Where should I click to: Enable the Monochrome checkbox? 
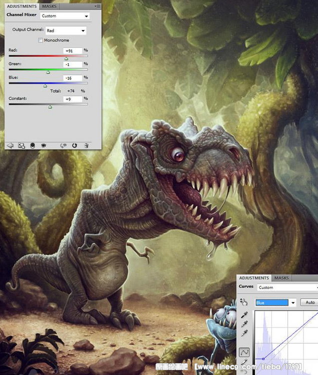click(x=40, y=40)
